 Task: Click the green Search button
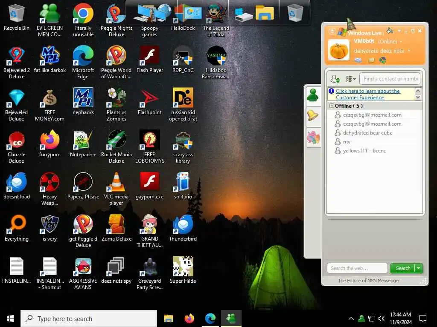(403, 268)
